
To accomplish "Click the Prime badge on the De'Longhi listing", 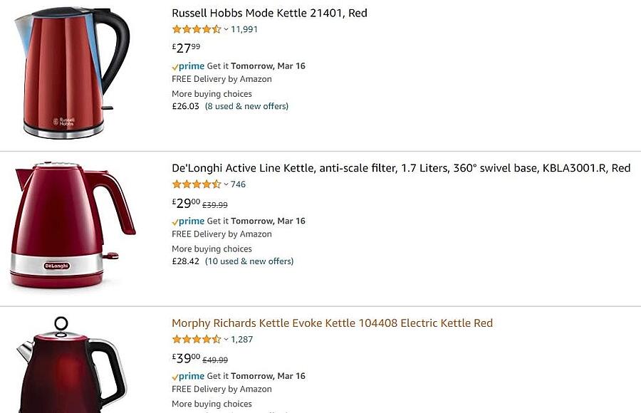I will click(189, 221).
